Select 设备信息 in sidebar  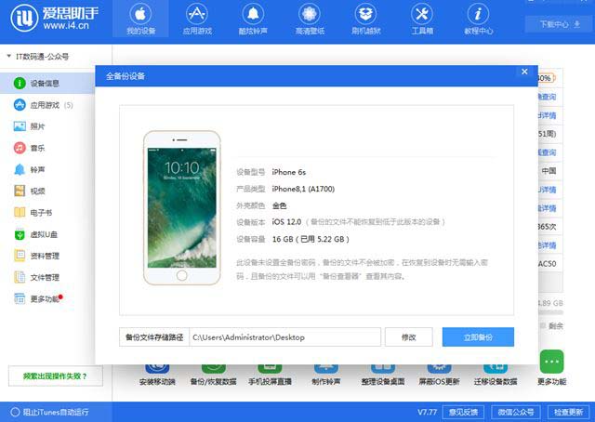pyautogui.click(x=47, y=83)
